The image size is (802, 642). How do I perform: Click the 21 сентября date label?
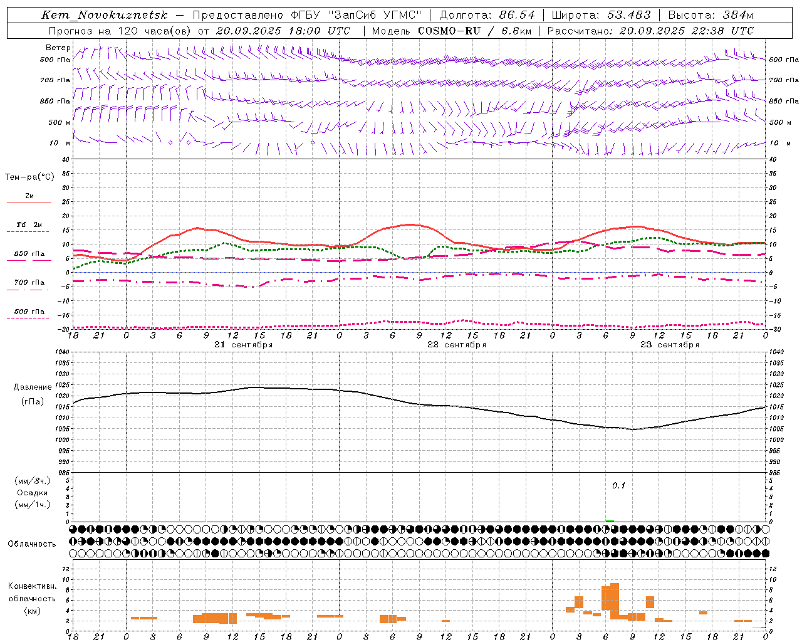pyautogui.click(x=243, y=345)
